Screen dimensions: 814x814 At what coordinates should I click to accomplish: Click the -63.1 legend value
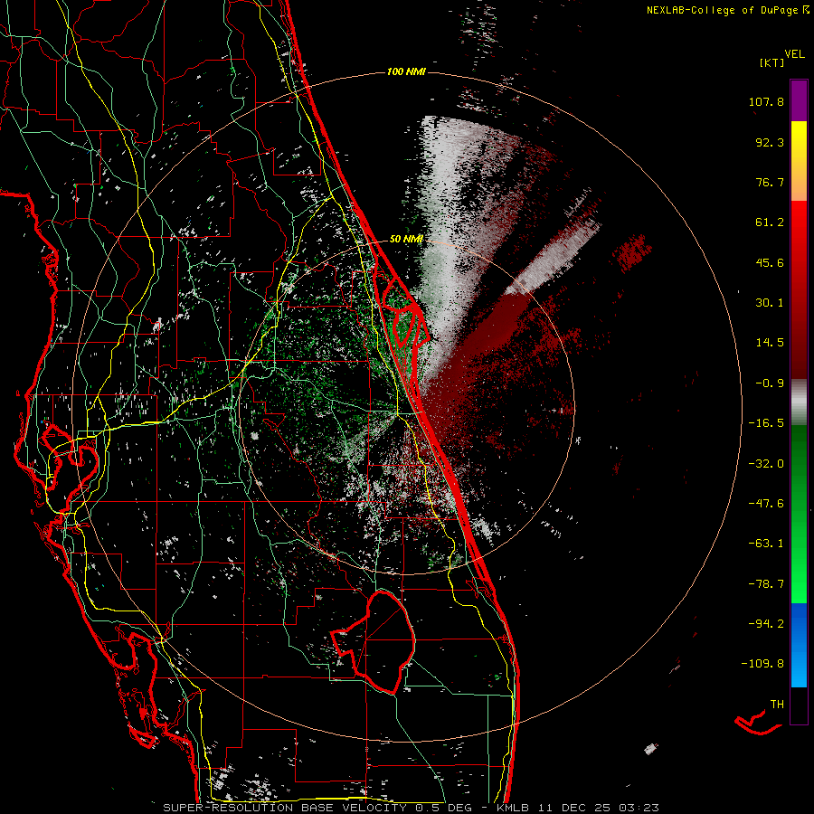coord(766,544)
